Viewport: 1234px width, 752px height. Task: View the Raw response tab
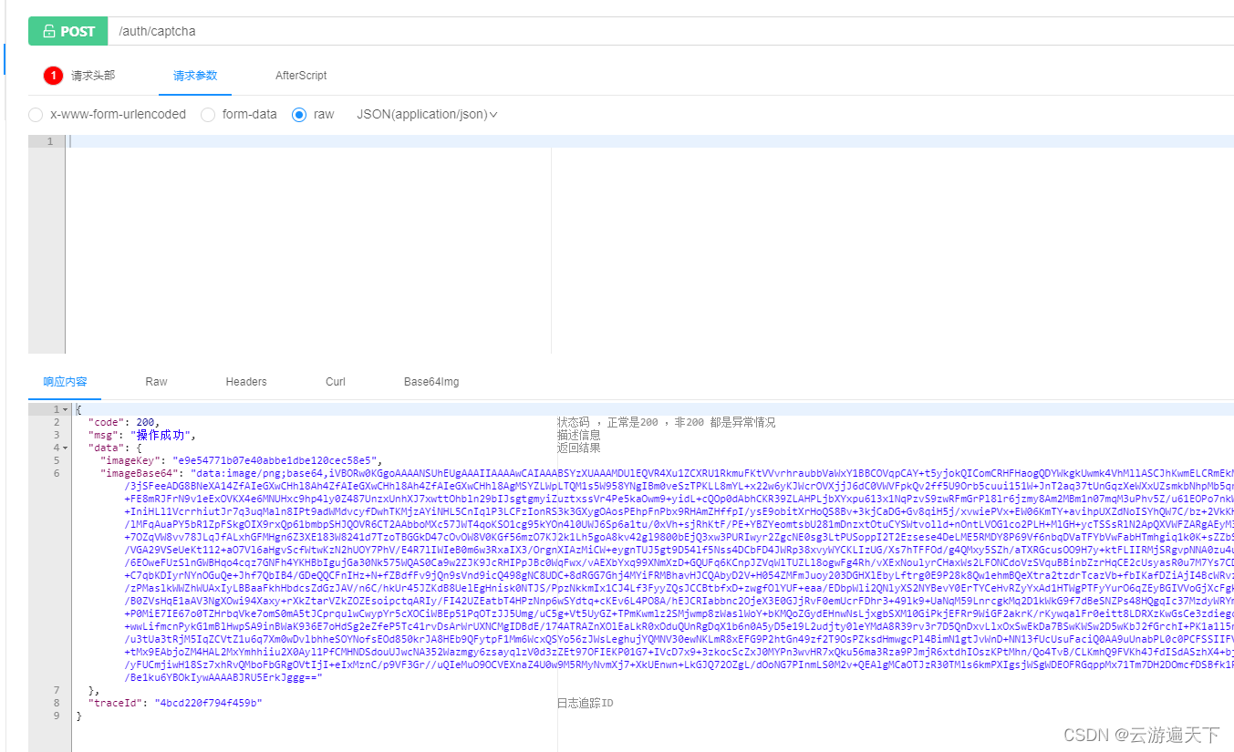155,381
